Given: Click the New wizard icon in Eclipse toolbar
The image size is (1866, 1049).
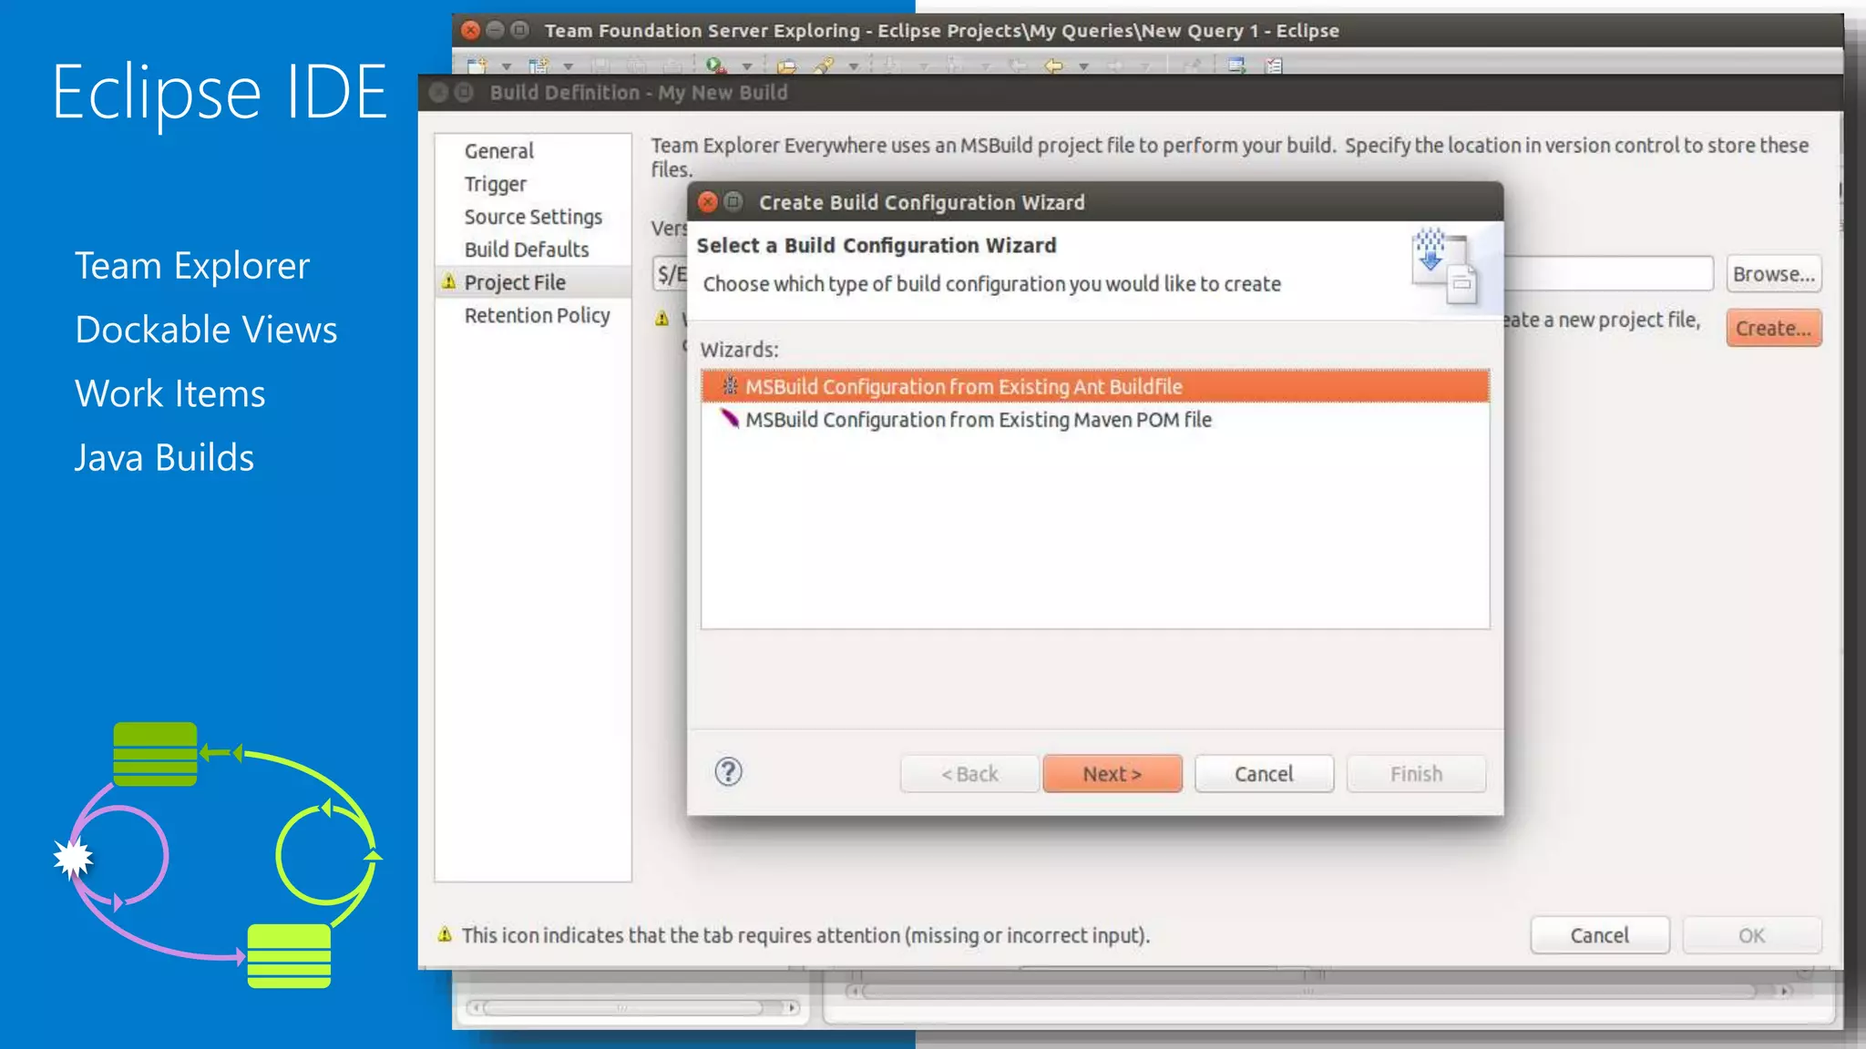Looking at the screenshot, I should (x=477, y=66).
